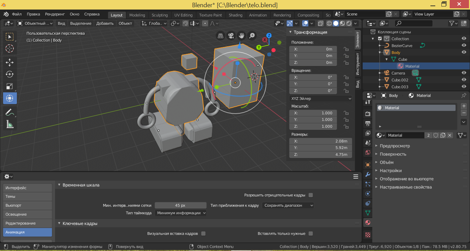
Task: Open the Modifiers wrench properties tab
Action: (368, 174)
